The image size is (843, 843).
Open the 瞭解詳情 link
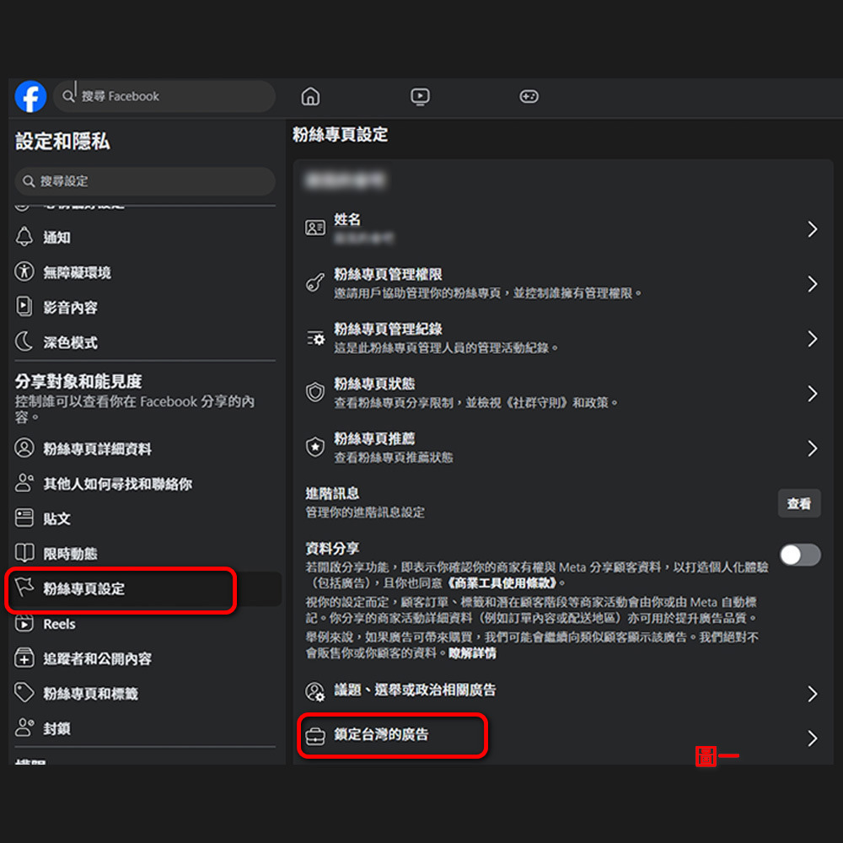click(472, 653)
